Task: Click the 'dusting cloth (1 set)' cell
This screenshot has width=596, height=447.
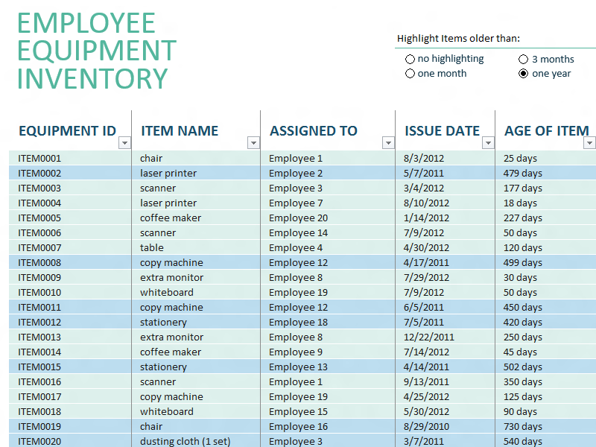Action: click(x=196, y=441)
